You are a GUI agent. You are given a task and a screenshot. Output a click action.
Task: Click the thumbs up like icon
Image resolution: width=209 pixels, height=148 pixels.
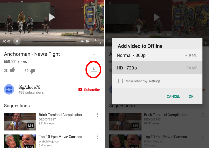[x=12, y=70]
